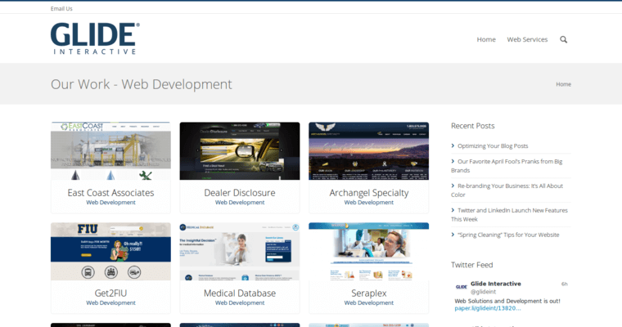Image resolution: width=622 pixels, height=327 pixels.
Task: Read the Optimizing Your Blog Posts article
Action: [492, 146]
